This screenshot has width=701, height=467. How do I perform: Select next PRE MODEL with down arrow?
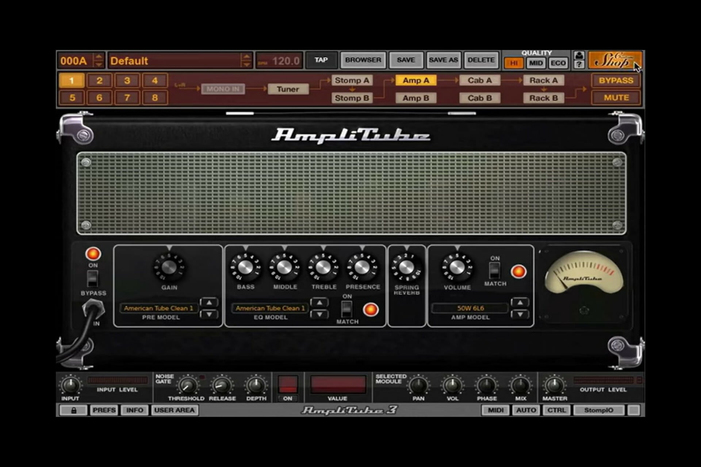209,314
